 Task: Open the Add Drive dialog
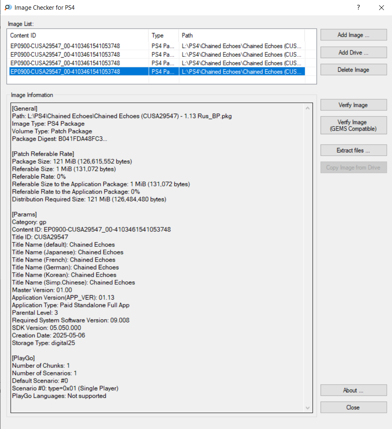coord(353,52)
